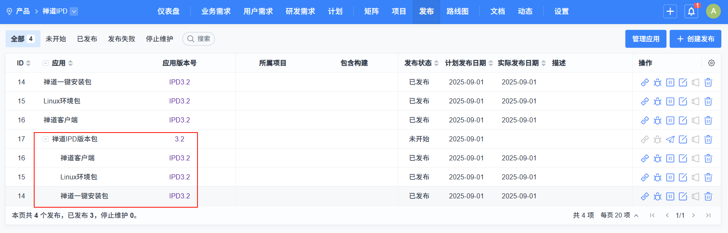
Task: Open the 每页 20 项 page size dropdown
Action: (620, 215)
